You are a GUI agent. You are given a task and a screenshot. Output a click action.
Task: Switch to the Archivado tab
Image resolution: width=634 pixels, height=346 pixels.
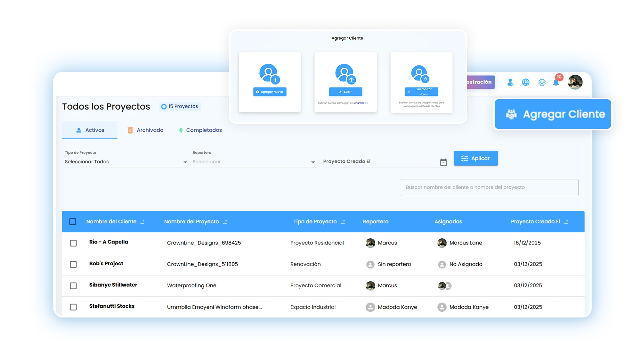[145, 130]
